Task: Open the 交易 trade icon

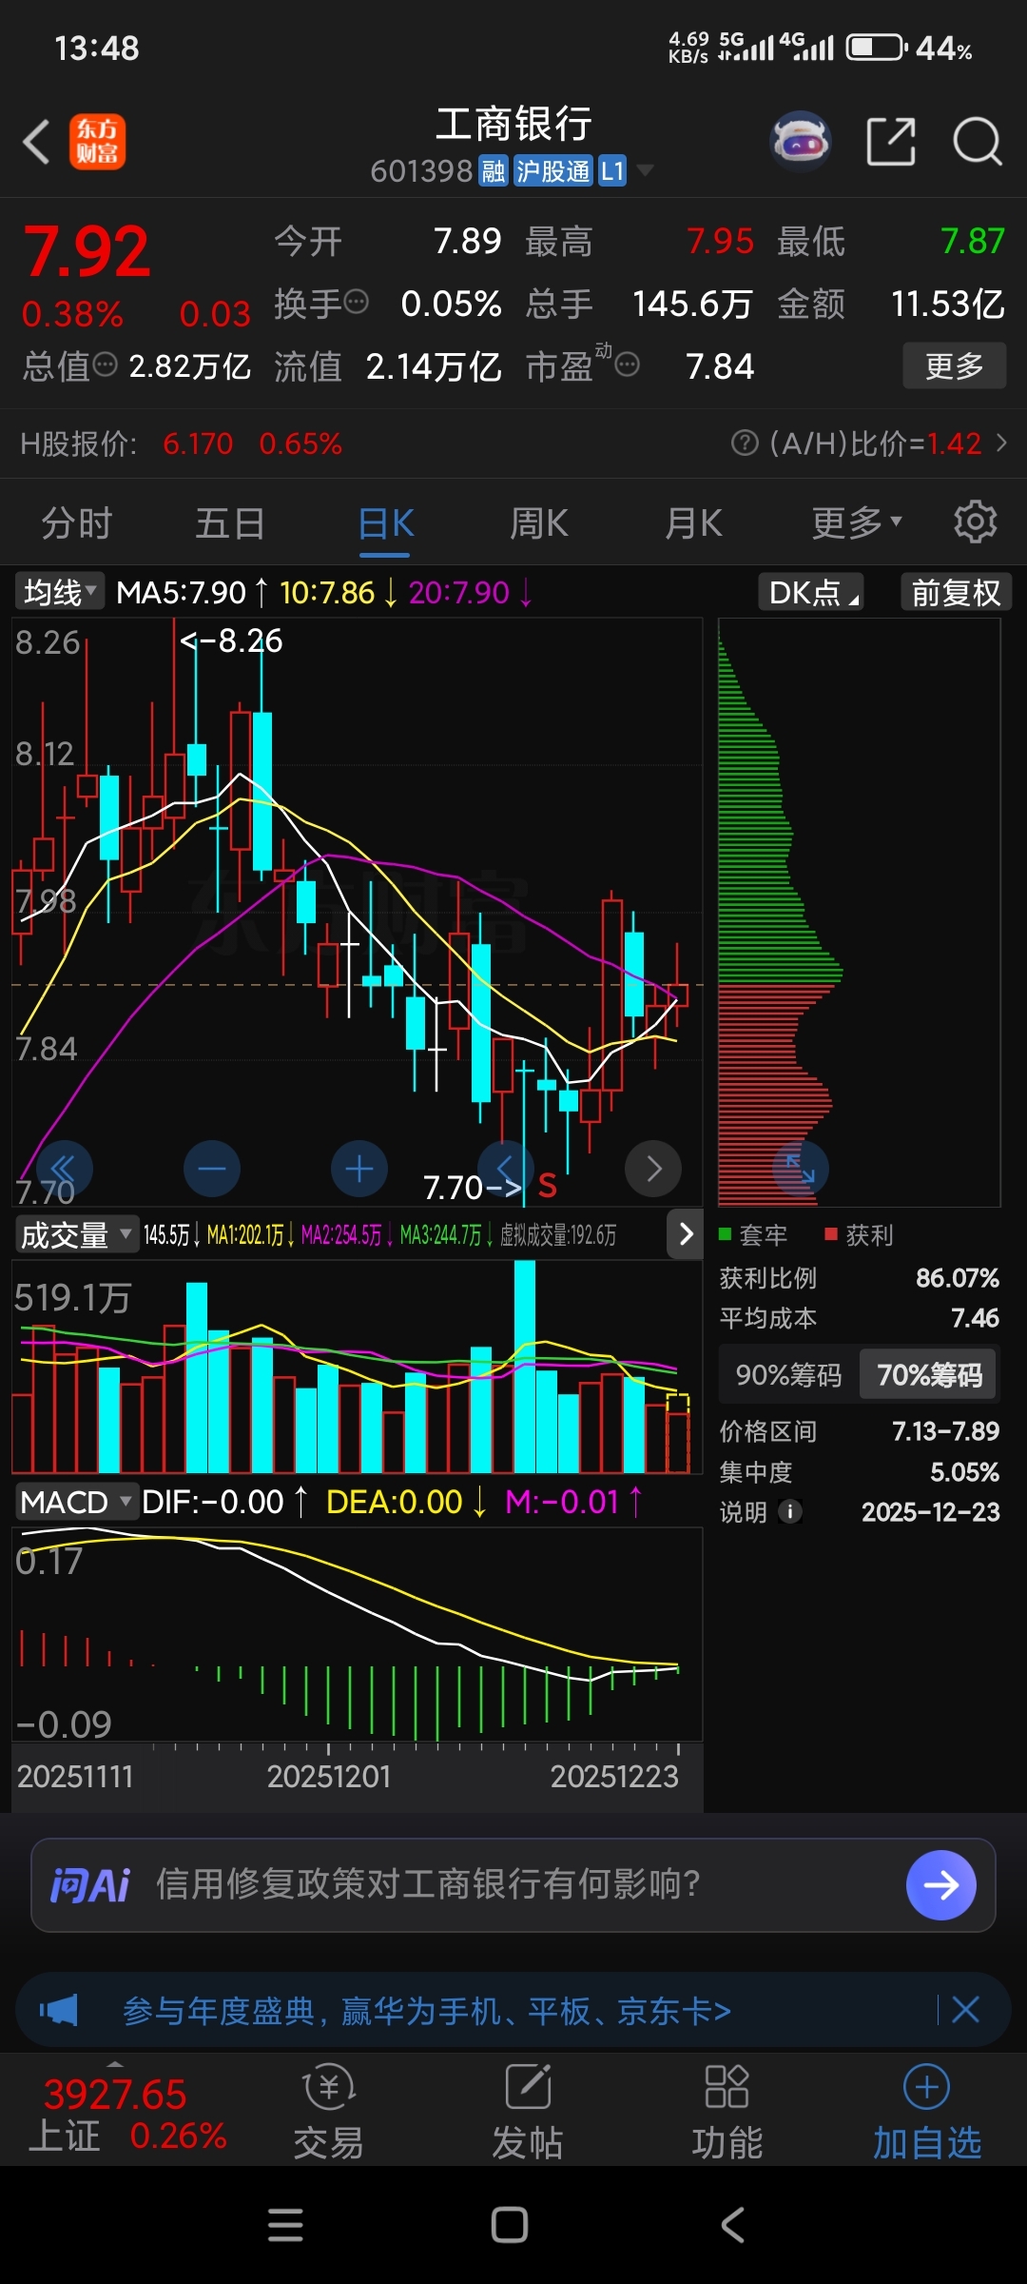Action: click(x=329, y=2111)
